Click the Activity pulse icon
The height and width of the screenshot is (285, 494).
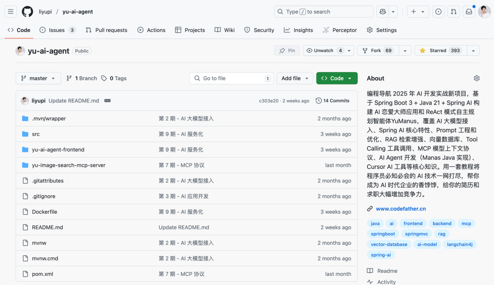tap(370, 282)
